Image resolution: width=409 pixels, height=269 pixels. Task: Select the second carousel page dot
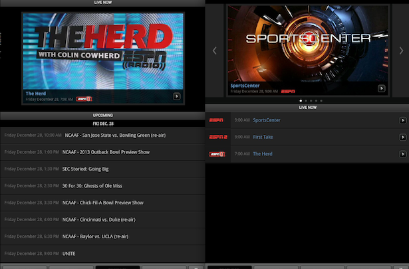(x=306, y=101)
